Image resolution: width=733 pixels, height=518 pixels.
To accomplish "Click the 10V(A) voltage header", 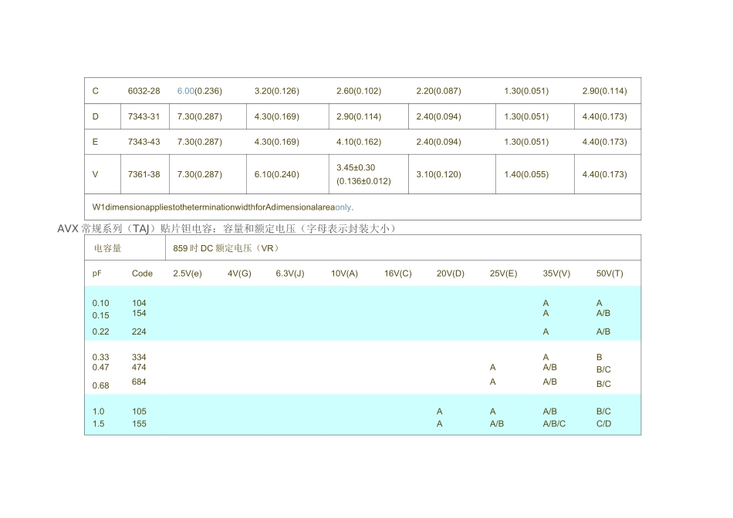I will pyautogui.click(x=345, y=274).
